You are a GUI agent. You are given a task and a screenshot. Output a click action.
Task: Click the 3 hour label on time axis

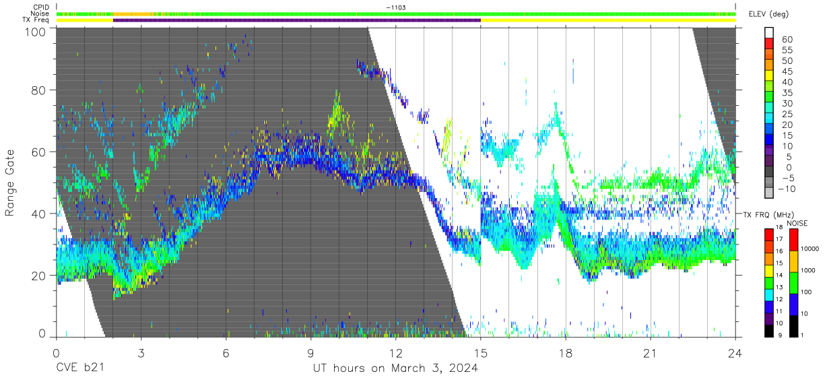pyautogui.click(x=141, y=352)
